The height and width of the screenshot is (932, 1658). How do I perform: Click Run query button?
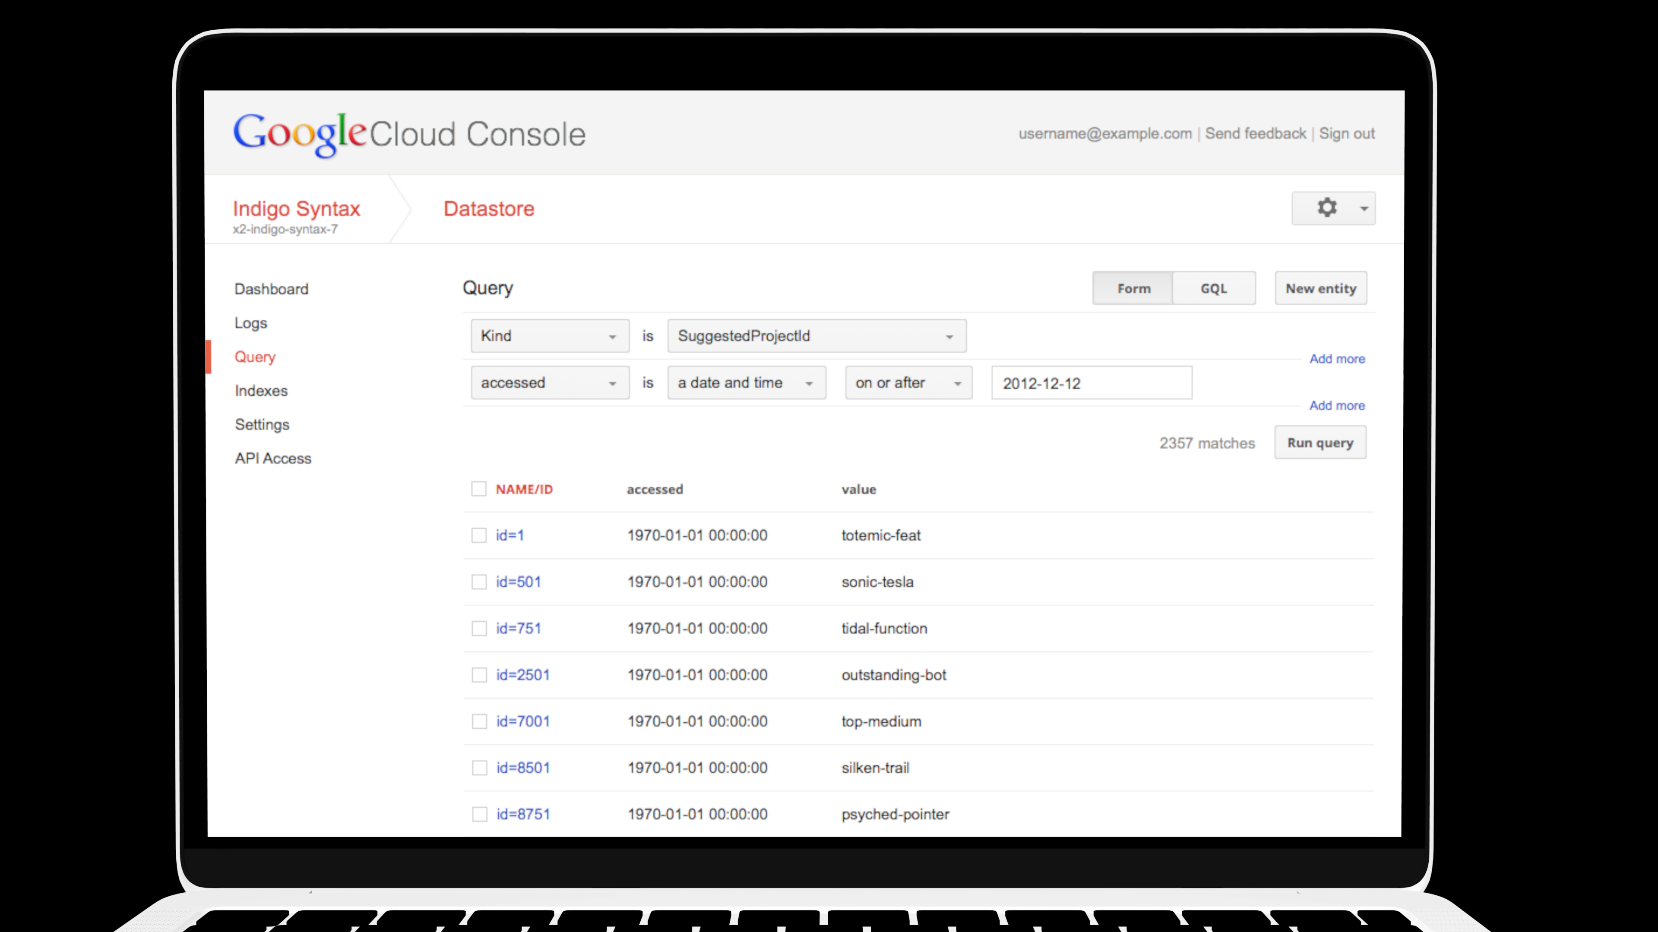point(1320,443)
